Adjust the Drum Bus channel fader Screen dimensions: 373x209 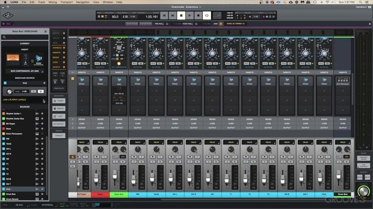(x=339, y=175)
